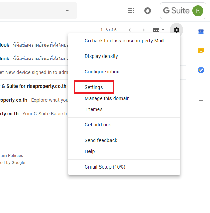Select Settings from the menu

tap(94, 87)
